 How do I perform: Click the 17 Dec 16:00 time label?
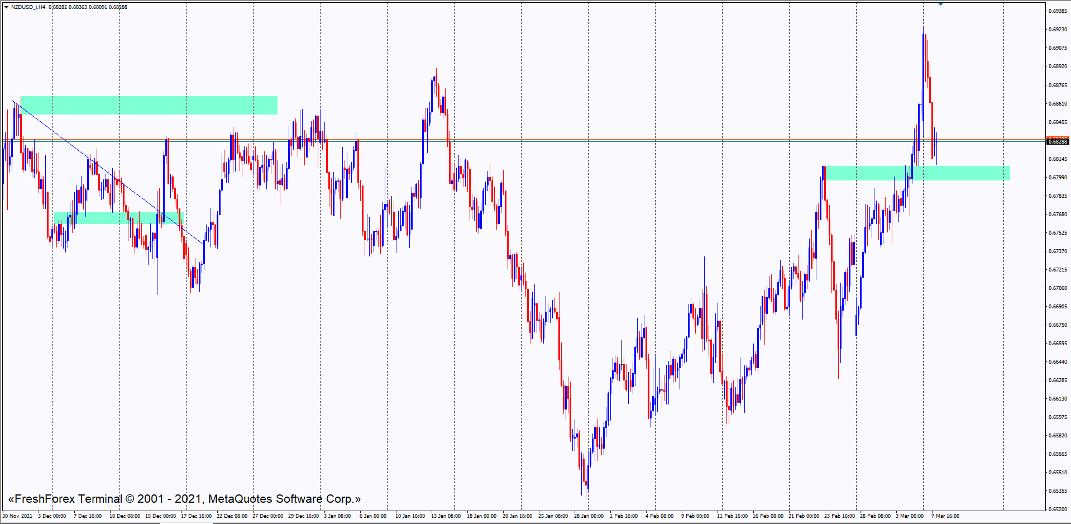196,516
